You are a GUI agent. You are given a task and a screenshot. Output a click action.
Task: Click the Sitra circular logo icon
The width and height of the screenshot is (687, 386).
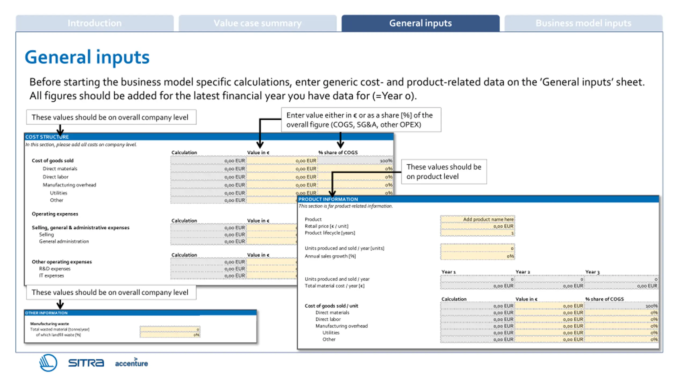(x=48, y=363)
